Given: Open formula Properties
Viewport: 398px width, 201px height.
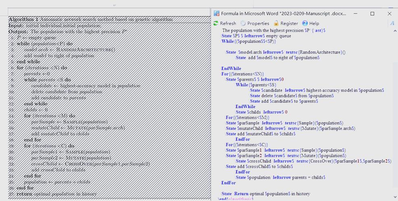Looking at the screenshot, I should pos(254,23).
